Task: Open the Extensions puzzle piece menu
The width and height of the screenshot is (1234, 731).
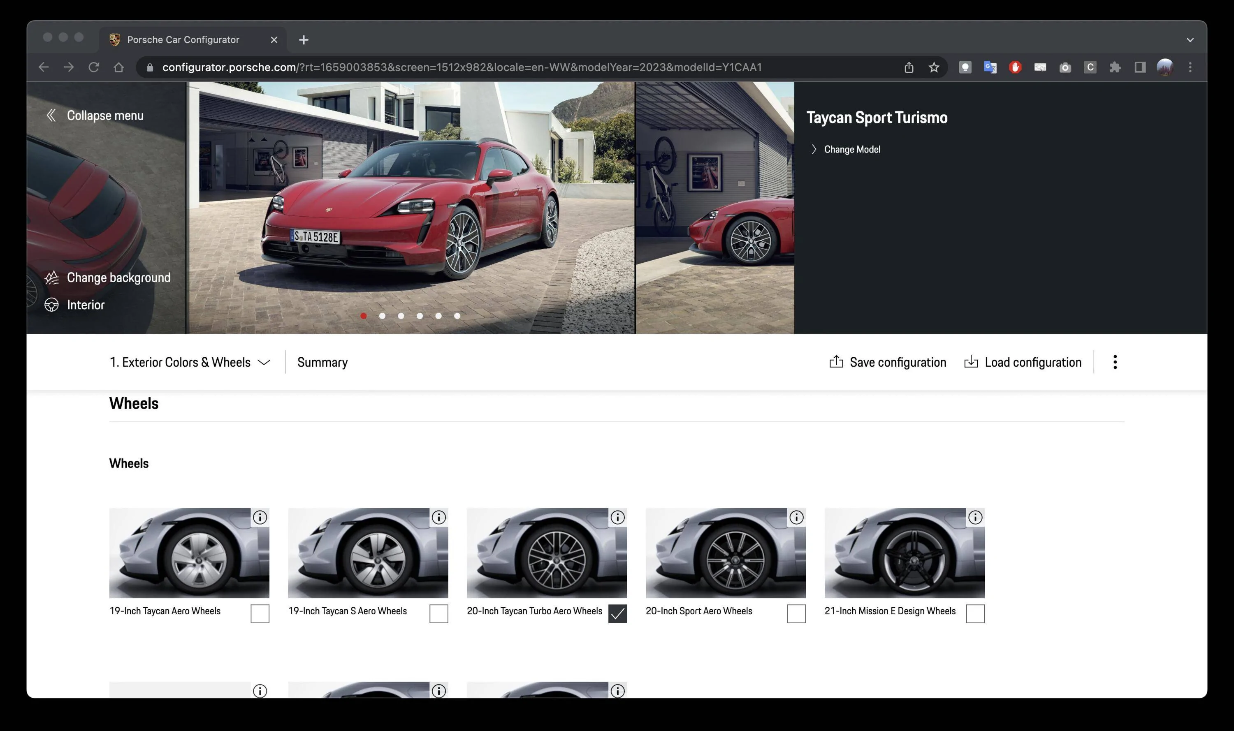Action: point(1115,67)
